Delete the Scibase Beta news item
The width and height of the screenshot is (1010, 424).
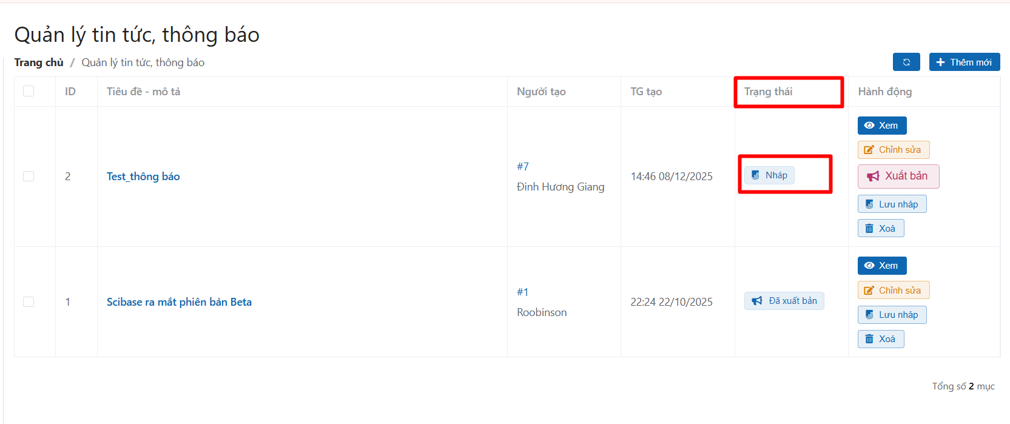tap(880, 339)
